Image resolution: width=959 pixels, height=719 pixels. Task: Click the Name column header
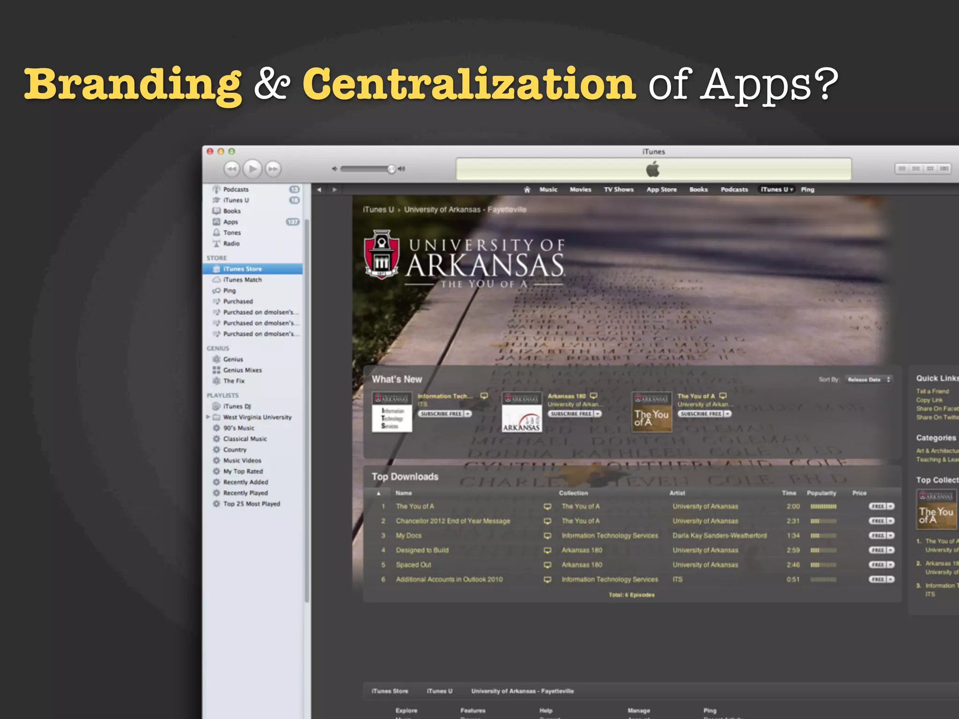404,493
